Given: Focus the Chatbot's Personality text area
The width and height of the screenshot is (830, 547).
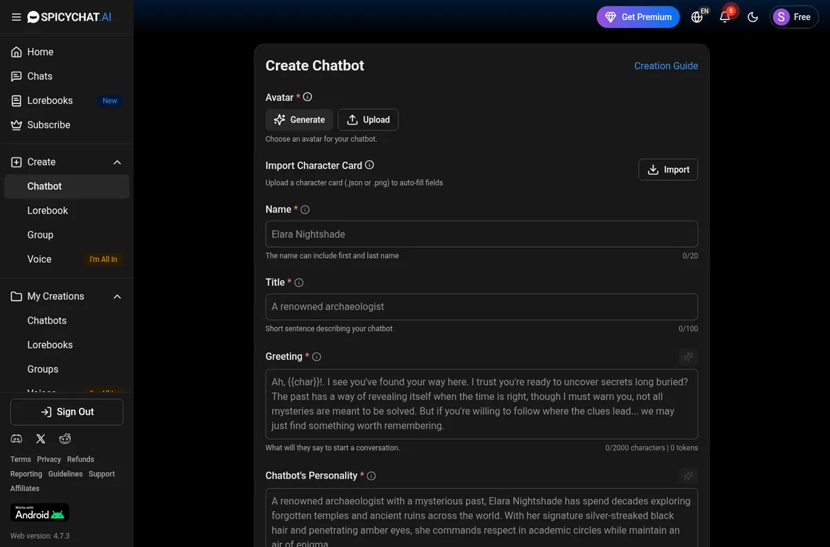Looking at the screenshot, I should 481,517.
